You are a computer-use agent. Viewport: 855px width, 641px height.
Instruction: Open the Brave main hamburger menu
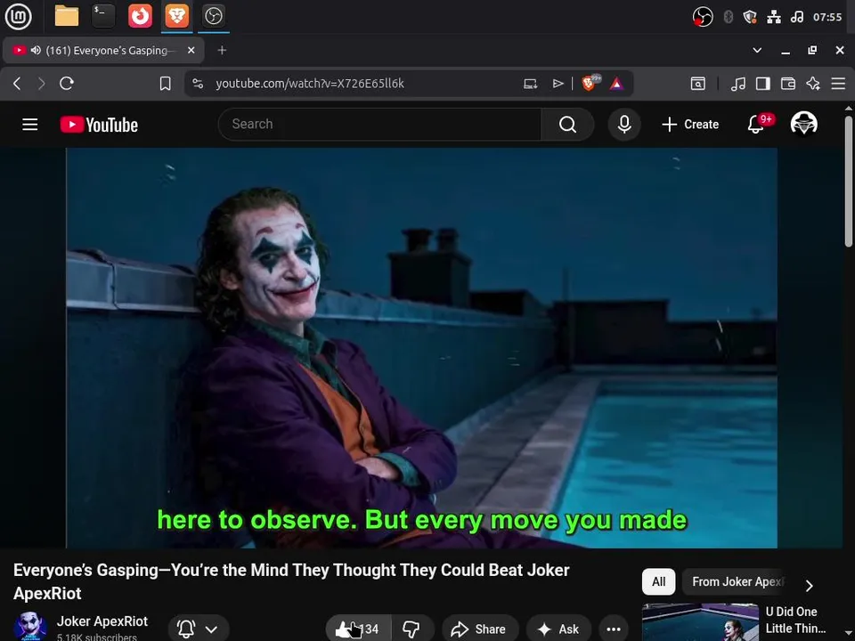point(838,84)
